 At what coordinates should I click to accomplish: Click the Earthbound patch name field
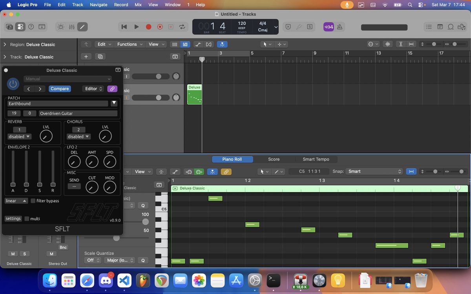[58, 103]
